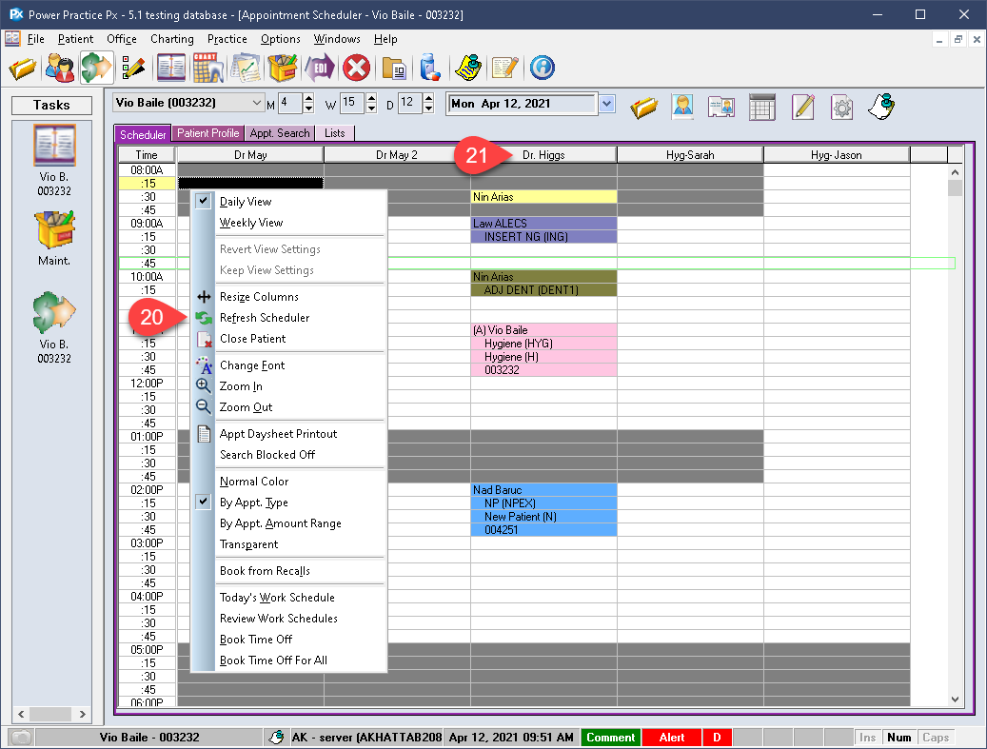The image size is (987, 749).
Task: Click the folder with document toolbar icon
Action: coord(393,69)
